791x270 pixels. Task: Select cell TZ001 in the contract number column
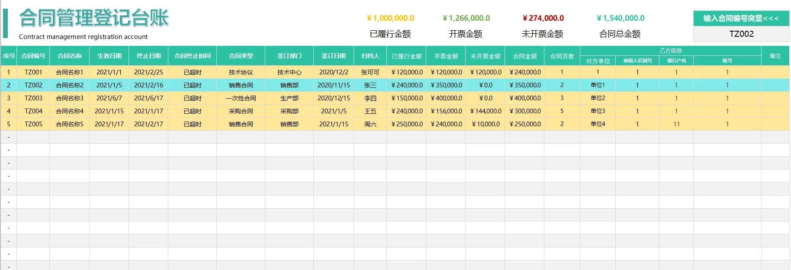point(33,72)
